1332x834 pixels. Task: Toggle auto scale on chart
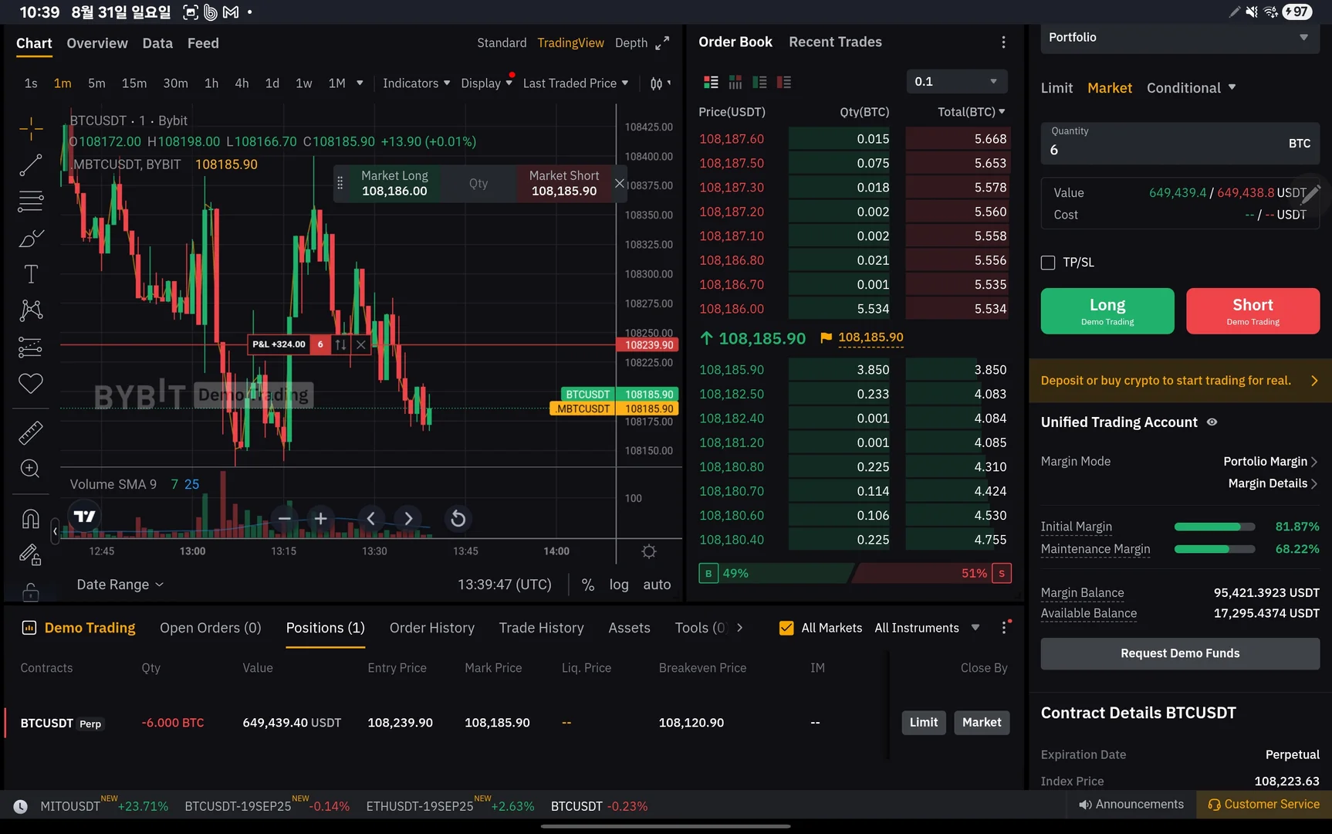[x=657, y=585]
